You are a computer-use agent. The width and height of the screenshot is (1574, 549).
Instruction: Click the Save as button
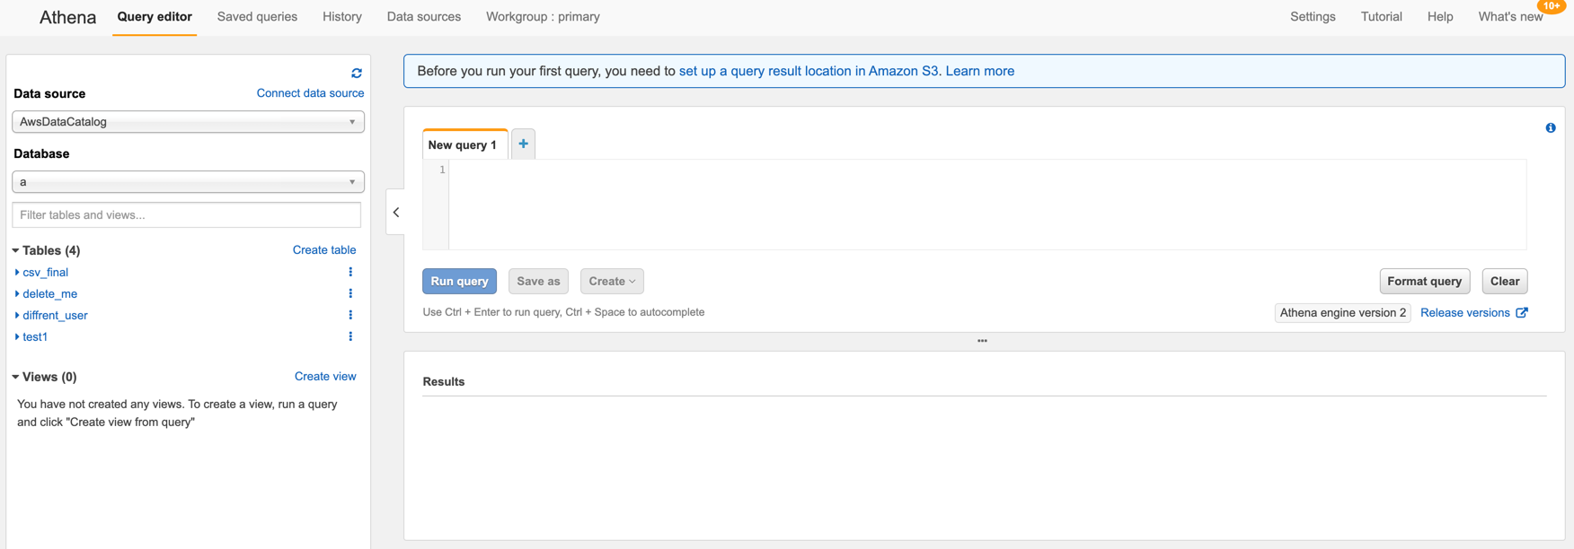(538, 281)
